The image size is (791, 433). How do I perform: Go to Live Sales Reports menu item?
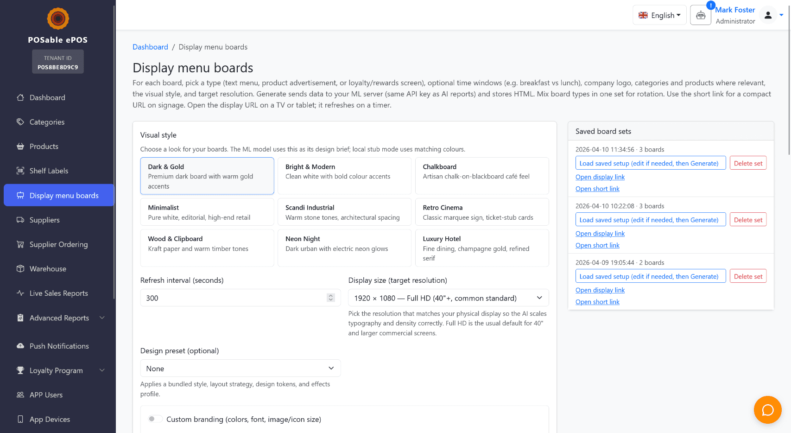58,293
